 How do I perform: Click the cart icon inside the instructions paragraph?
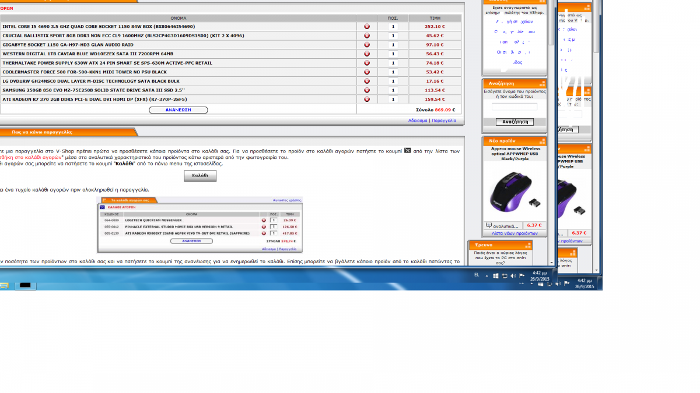click(x=408, y=151)
